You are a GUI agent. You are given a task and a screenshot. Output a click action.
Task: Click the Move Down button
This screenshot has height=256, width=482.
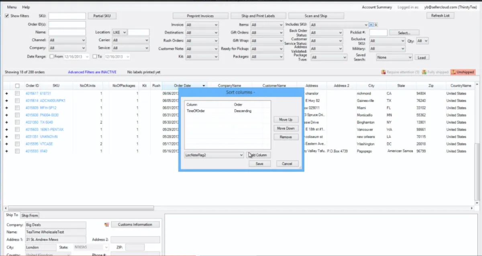click(286, 129)
